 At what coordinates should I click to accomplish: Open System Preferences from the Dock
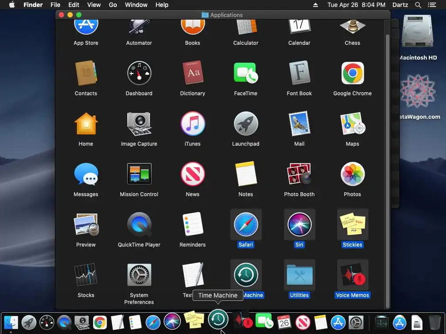pos(356,322)
